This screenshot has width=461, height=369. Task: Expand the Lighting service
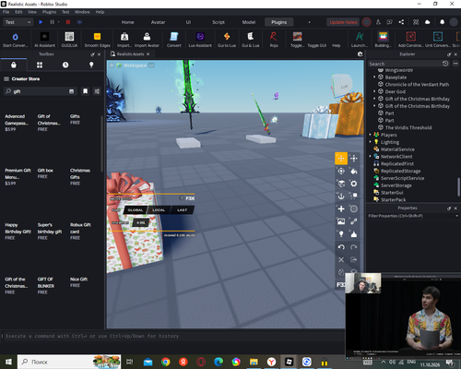tap(370, 142)
